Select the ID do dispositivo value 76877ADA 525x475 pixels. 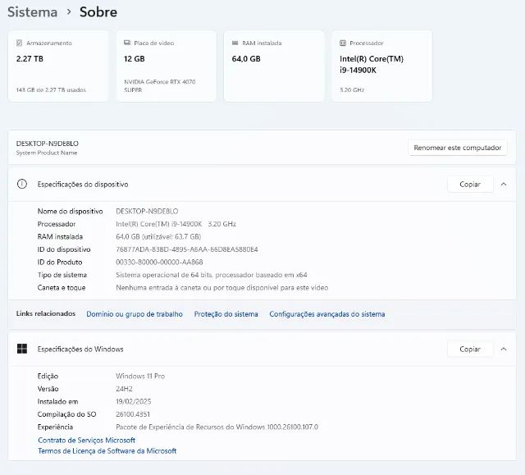tap(187, 249)
